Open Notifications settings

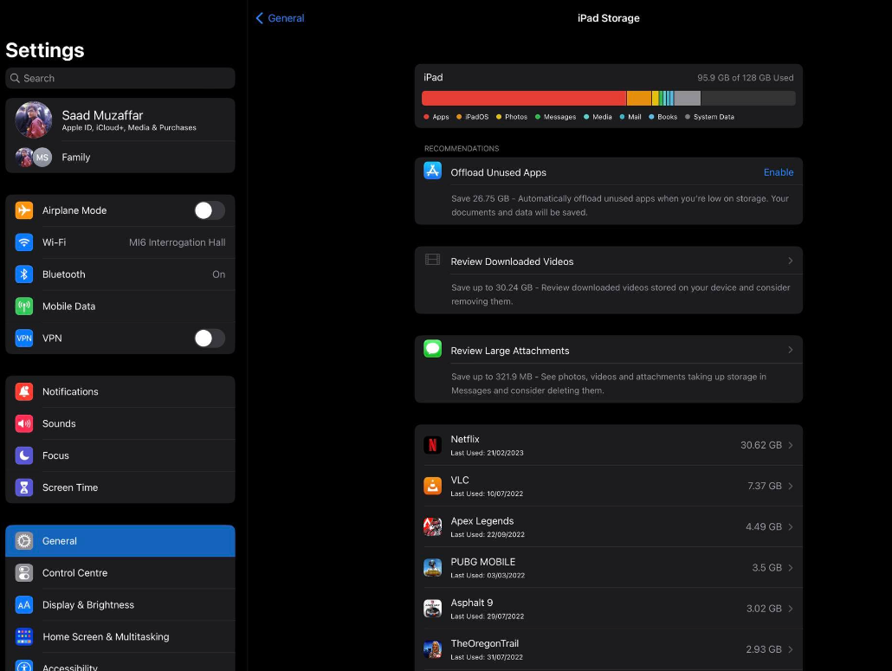pyautogui.click(x=120, y=391)
